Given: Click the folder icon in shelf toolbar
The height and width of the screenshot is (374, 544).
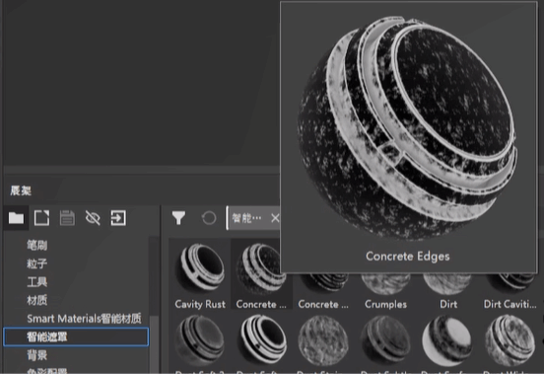Looking at the screenshot, I should (16, 218).
